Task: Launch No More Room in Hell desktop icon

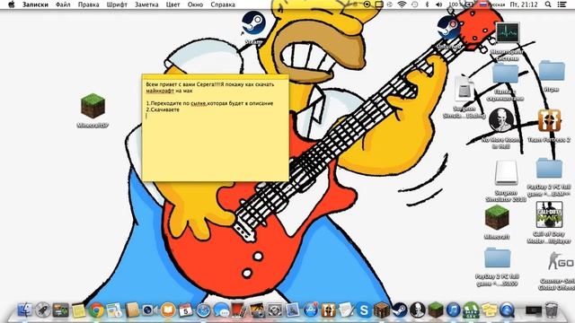Action: [501, 120]
